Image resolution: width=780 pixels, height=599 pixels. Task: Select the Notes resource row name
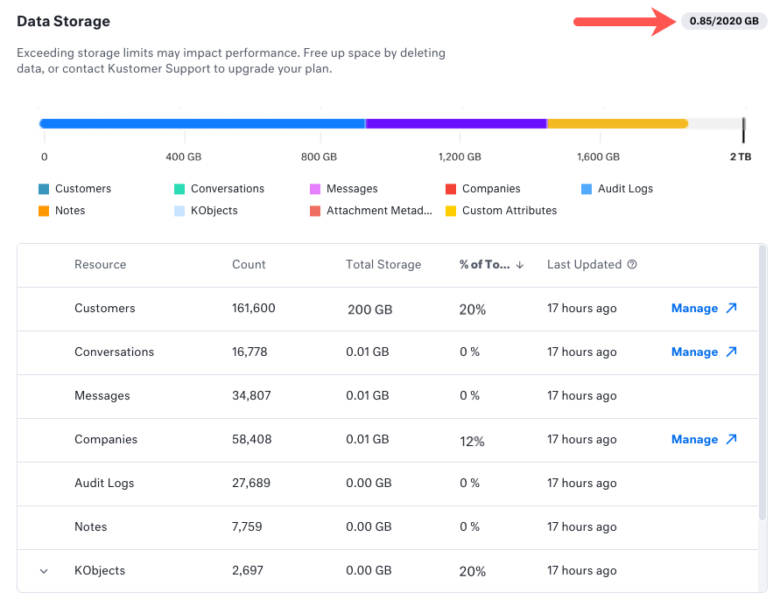[x=90, y=527]
